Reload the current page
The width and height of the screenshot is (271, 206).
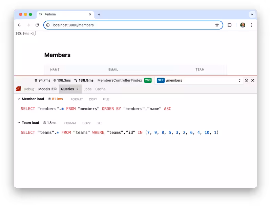pyautogui.click(x=37, y=25)
